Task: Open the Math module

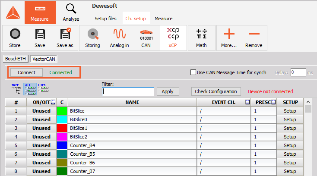Action: [x=201, y=38]
